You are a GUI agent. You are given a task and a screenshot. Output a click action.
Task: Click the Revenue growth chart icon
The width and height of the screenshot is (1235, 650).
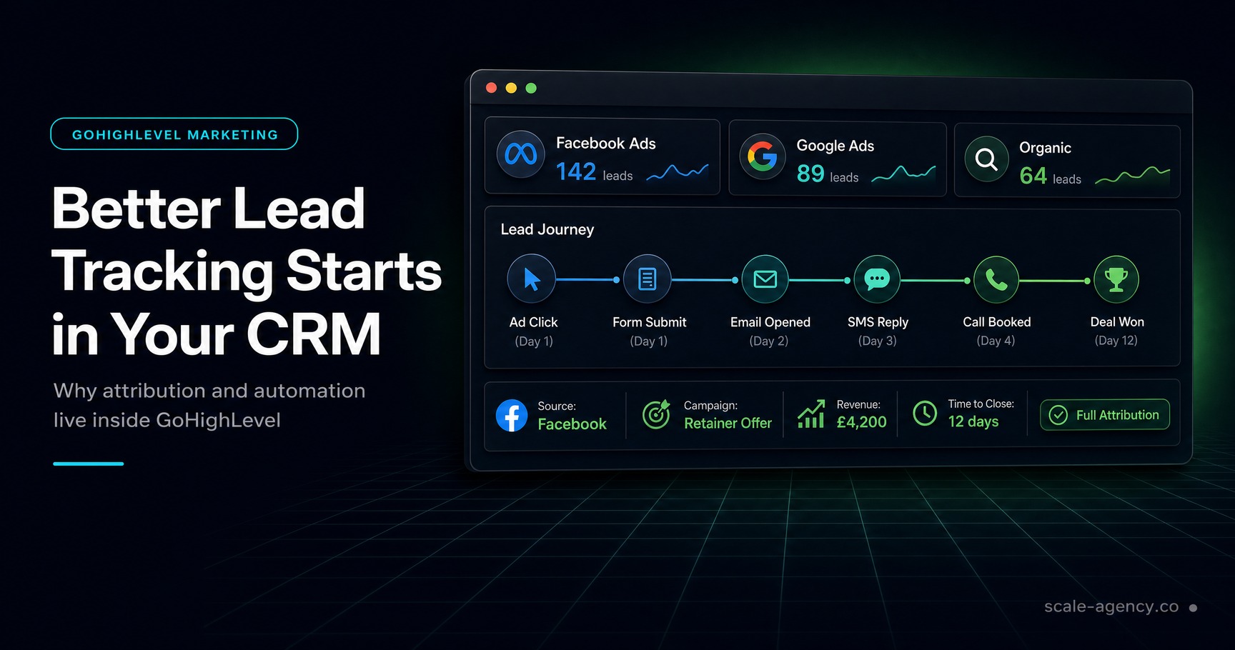811,414
